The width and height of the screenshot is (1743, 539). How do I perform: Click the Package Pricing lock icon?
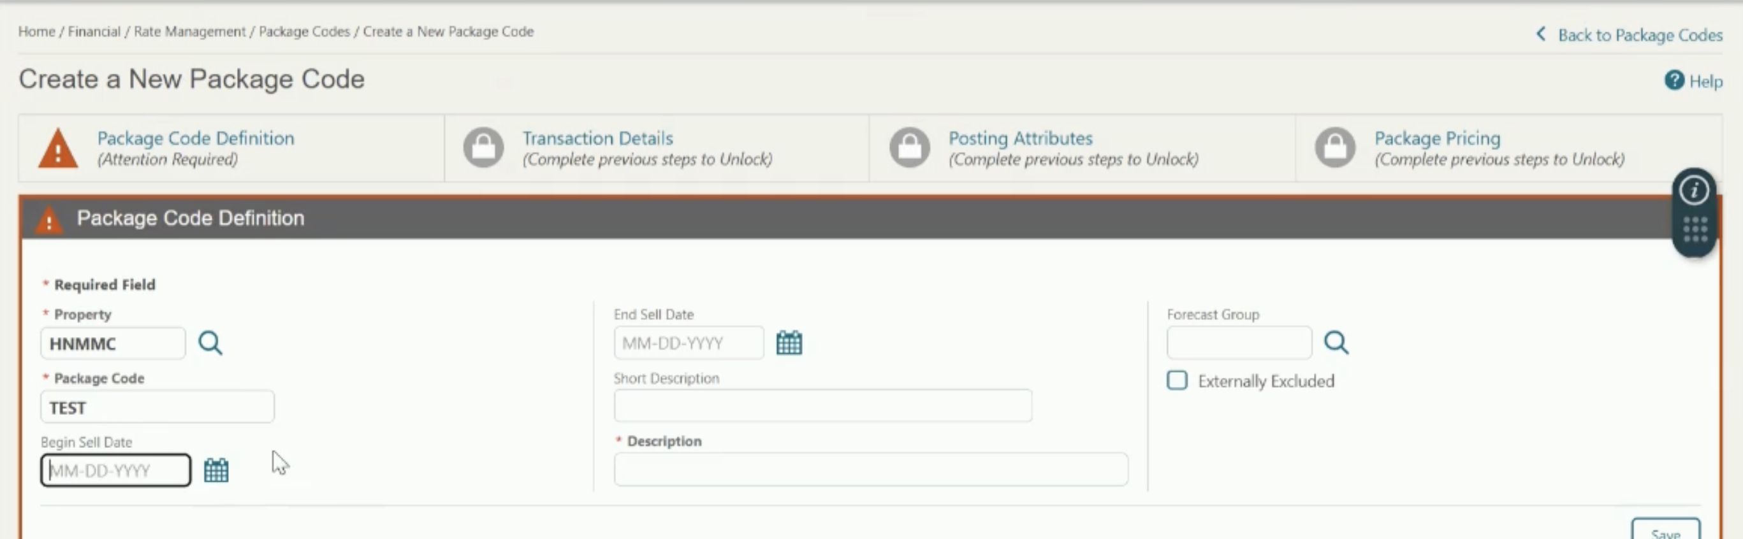1334,147
